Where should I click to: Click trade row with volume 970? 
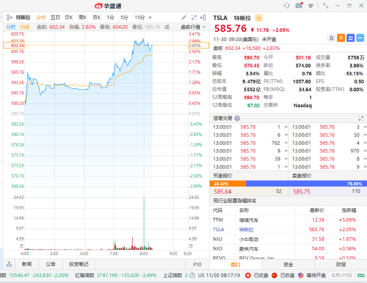click(329, 151)
